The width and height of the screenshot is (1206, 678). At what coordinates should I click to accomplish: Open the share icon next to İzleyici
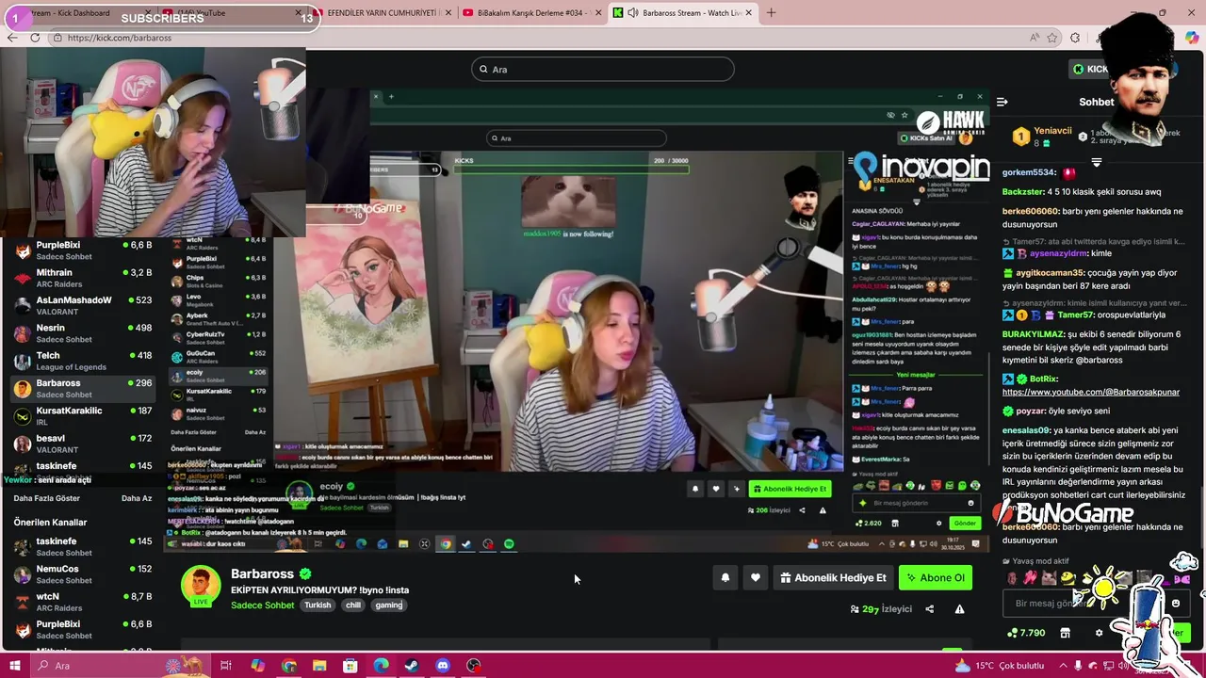929,609
